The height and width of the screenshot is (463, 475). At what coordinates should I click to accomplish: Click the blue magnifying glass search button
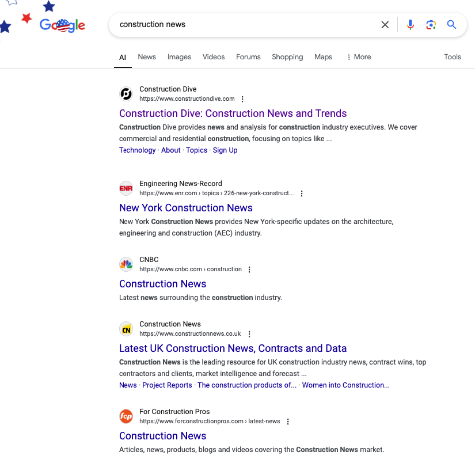(452, 25)
